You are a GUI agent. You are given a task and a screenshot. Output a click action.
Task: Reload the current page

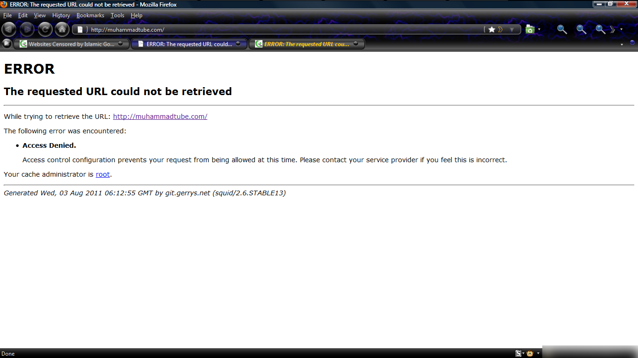(45, 29)
